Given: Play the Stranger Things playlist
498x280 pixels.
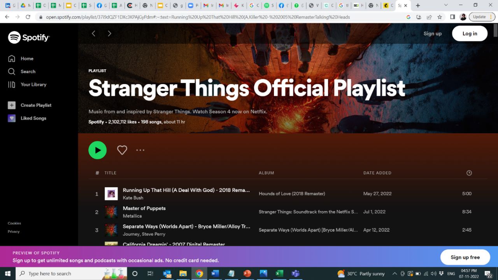Looking at the screenshot, I should pos(97,150).
